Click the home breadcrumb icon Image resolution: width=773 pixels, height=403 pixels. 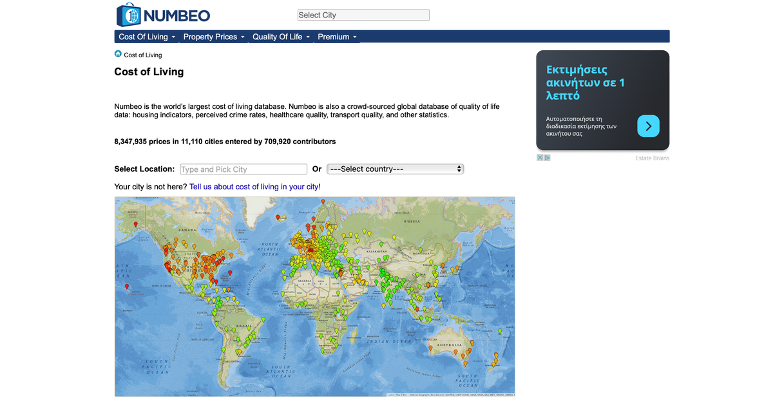pyautogui.click(x=118, y=54)
